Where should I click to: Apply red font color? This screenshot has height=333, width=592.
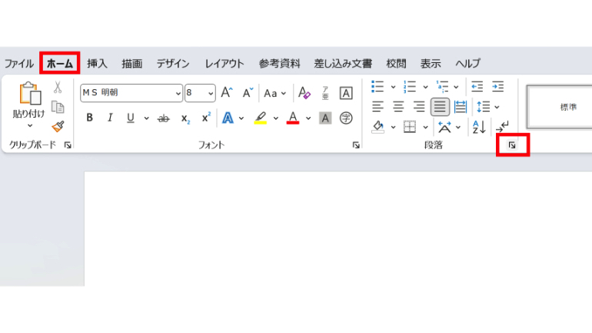(293, 118)
